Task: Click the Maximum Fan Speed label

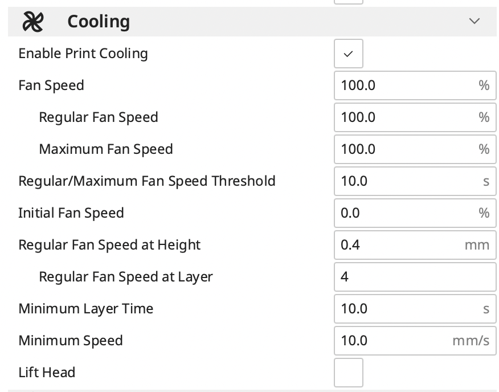Action: [106, 149]
